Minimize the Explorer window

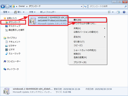click(114, 2)
